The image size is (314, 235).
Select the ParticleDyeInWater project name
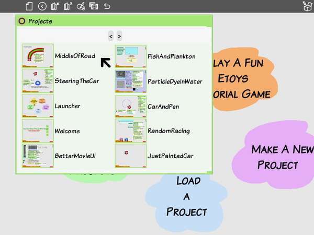[175, 81]
